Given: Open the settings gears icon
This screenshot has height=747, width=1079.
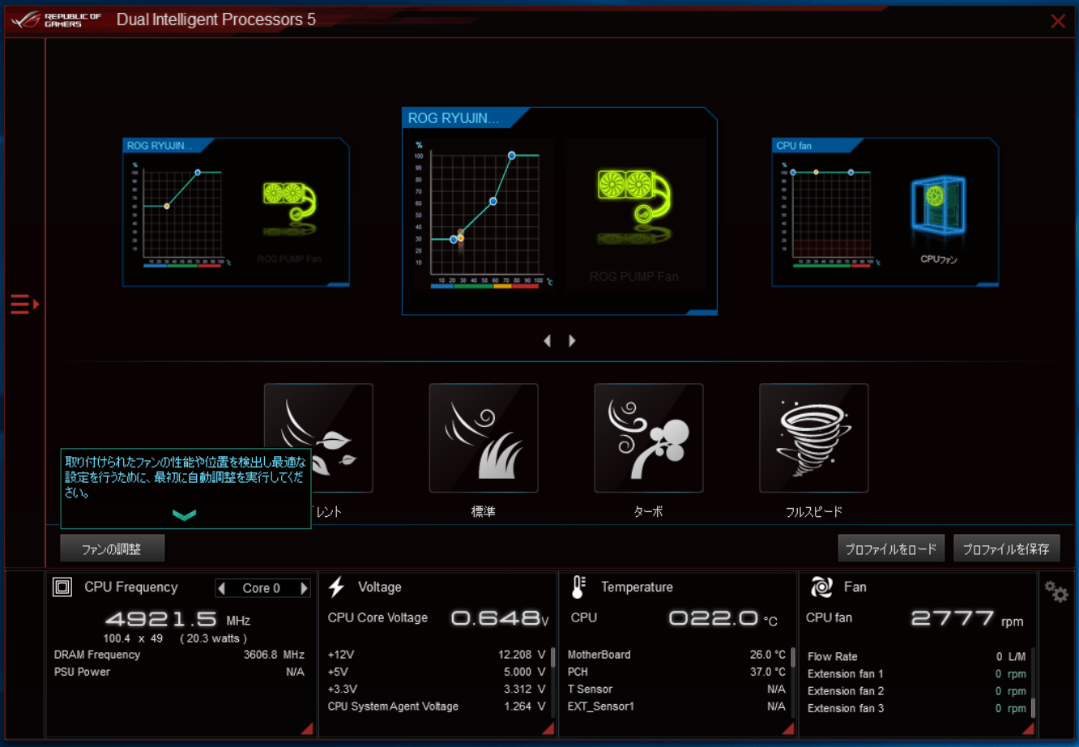Looking at the screenshot, I should [x=1056, y=592].
